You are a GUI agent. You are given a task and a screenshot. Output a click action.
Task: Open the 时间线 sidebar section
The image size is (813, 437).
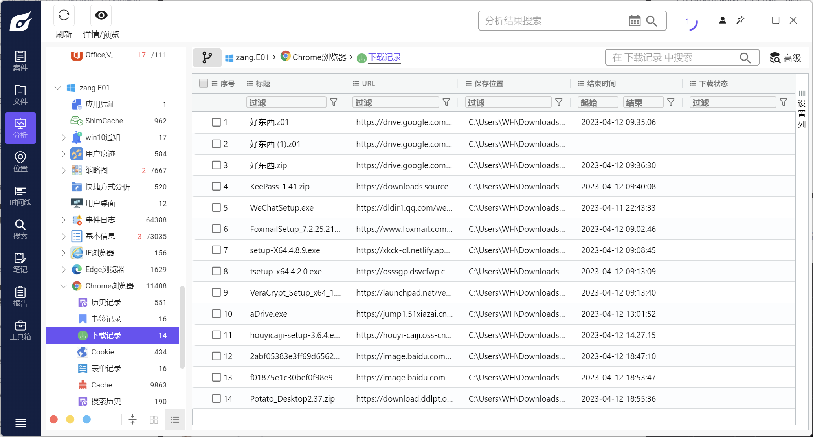pyautogui.click(x=20, y=196)
